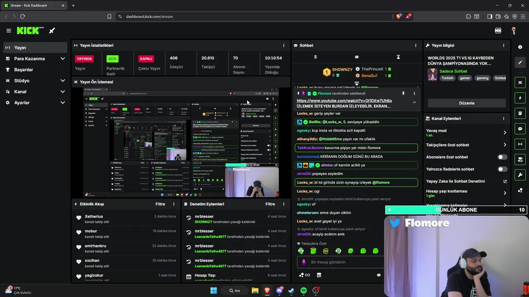Image resolution: width=529 pixels, height=297 pixels.
Task: Select the pencil edit icon in the right sidebar
Action: click(x=520, y=62)
